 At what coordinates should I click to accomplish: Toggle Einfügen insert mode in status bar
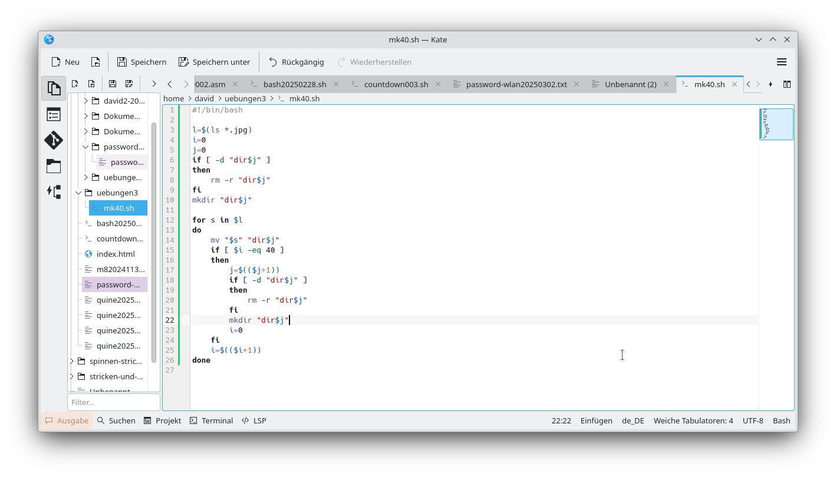[x=596, y=420]
